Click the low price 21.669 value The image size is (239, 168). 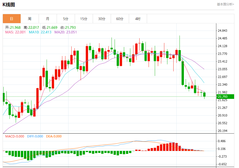click(x=52, y=27)
